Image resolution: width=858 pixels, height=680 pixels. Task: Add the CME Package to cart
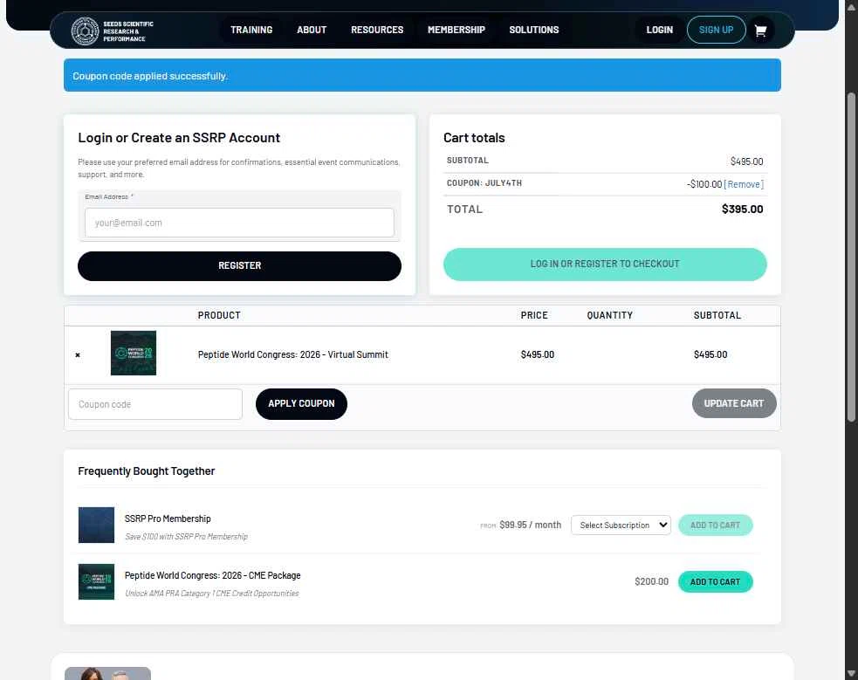[715, 581]
